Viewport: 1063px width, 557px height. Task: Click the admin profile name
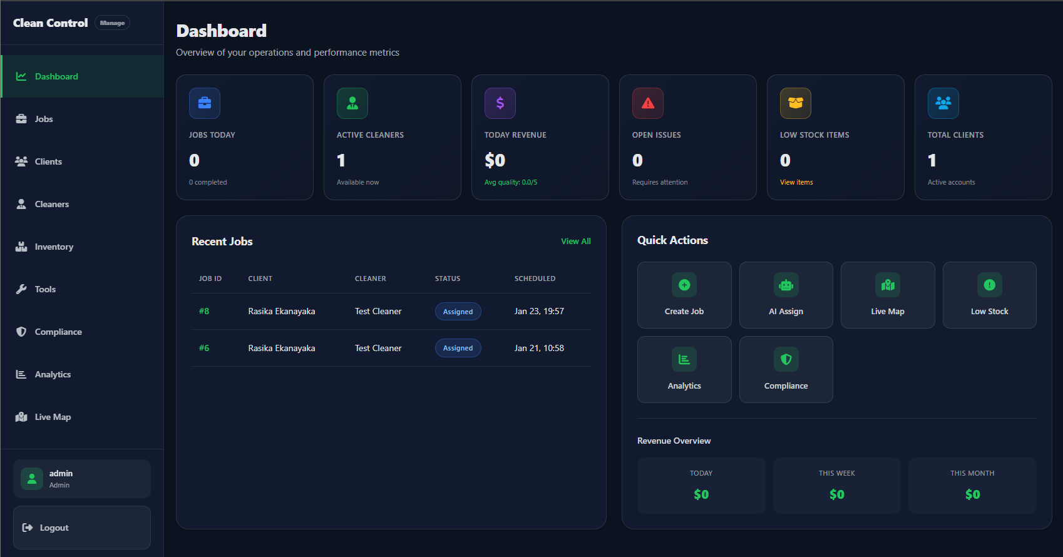[x=61, y=473]
